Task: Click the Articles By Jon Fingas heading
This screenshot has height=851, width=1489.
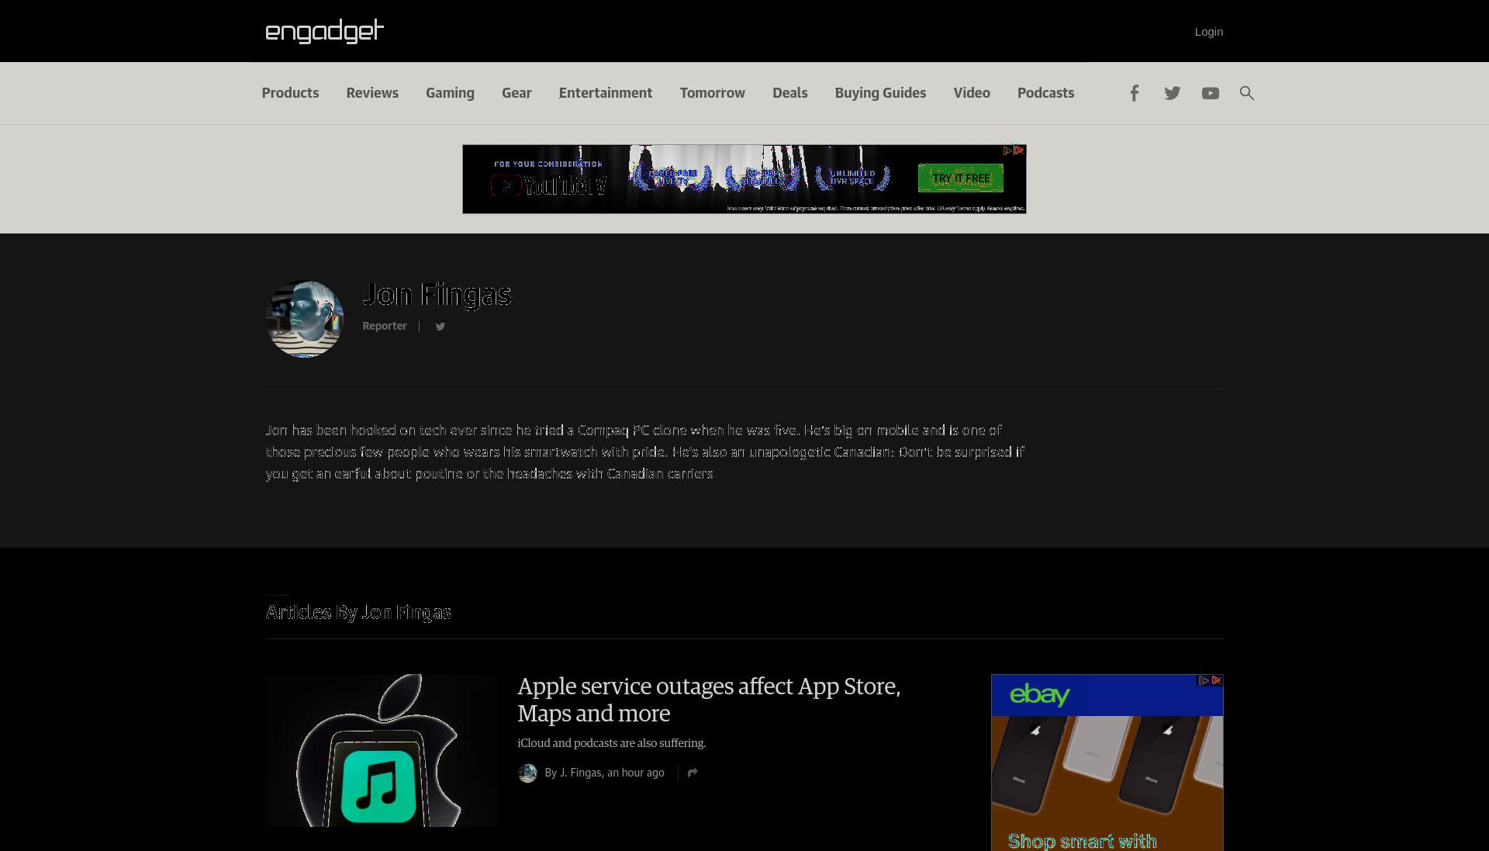Action: tap(358, 612)
